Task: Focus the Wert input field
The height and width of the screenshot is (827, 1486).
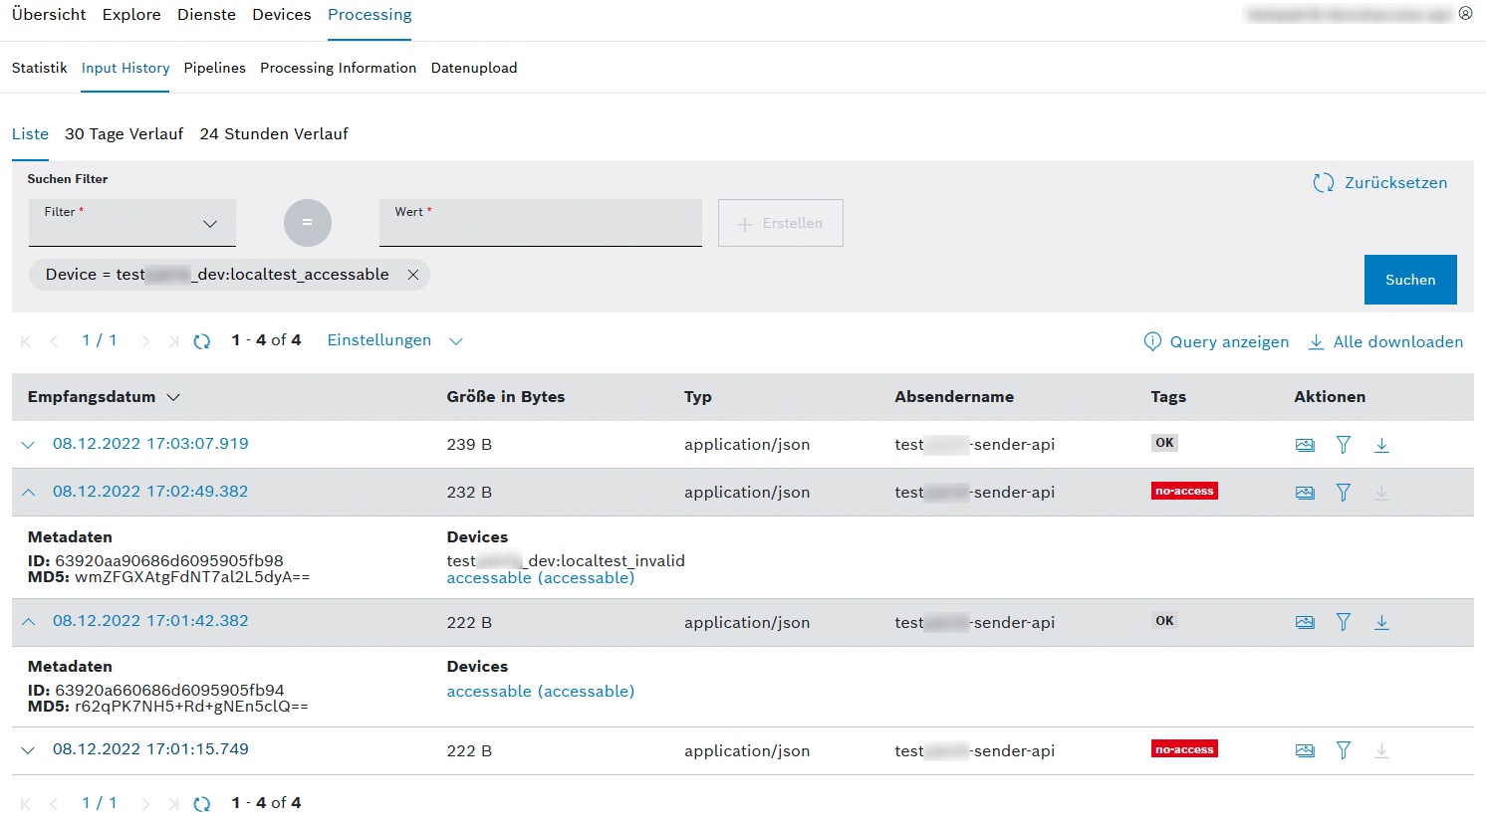Action: 540,227
